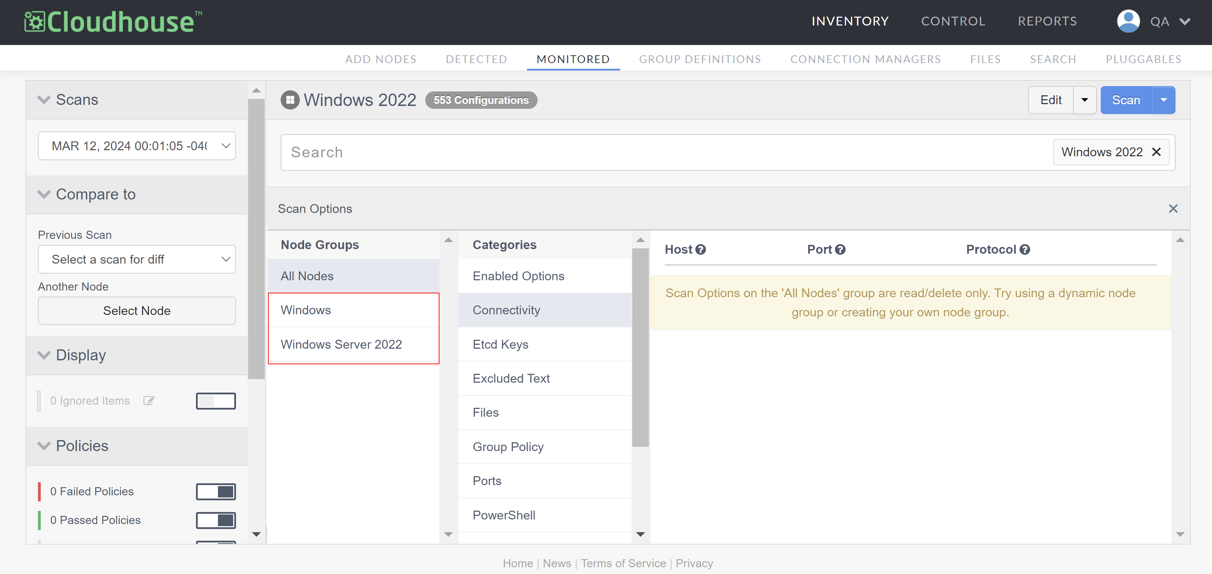The height and width of the screenshot is (574, 1212).
Task: Switch to the Files tab
Action: coord(985,59)
